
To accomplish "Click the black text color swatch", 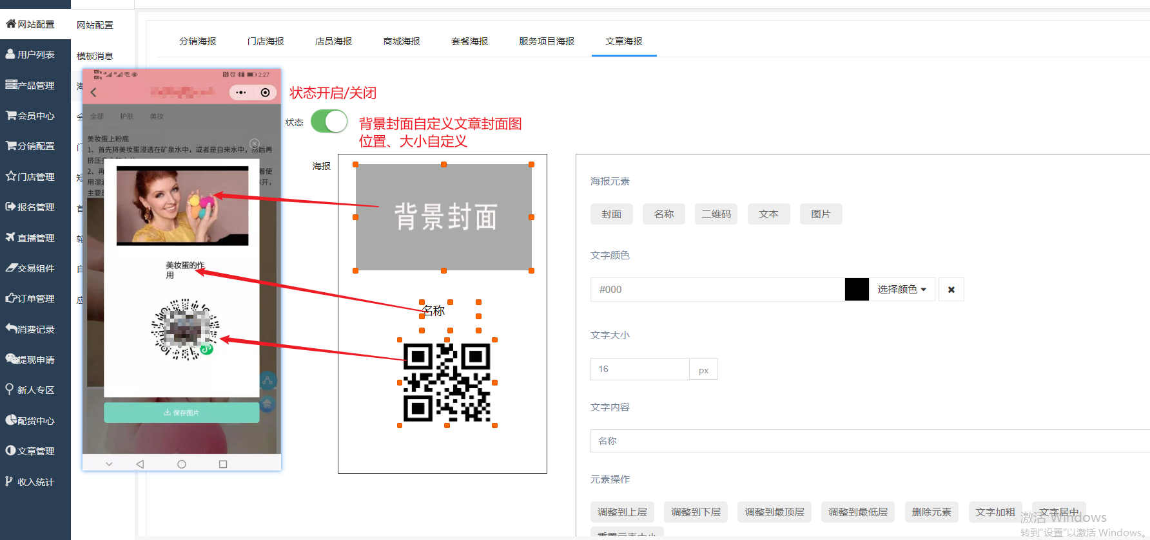I will [x=857, y=290].
